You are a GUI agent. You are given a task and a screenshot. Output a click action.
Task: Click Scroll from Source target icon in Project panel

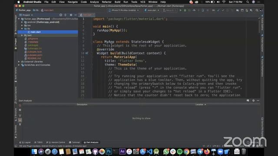click(x=61, y=15)
